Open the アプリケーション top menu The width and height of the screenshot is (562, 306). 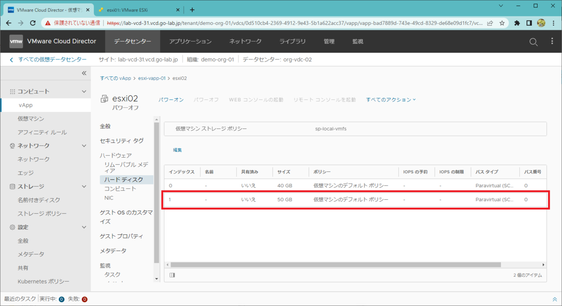coord(191,41)
